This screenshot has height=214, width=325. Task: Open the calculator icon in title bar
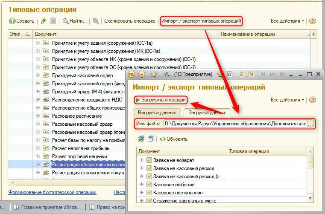241,74
